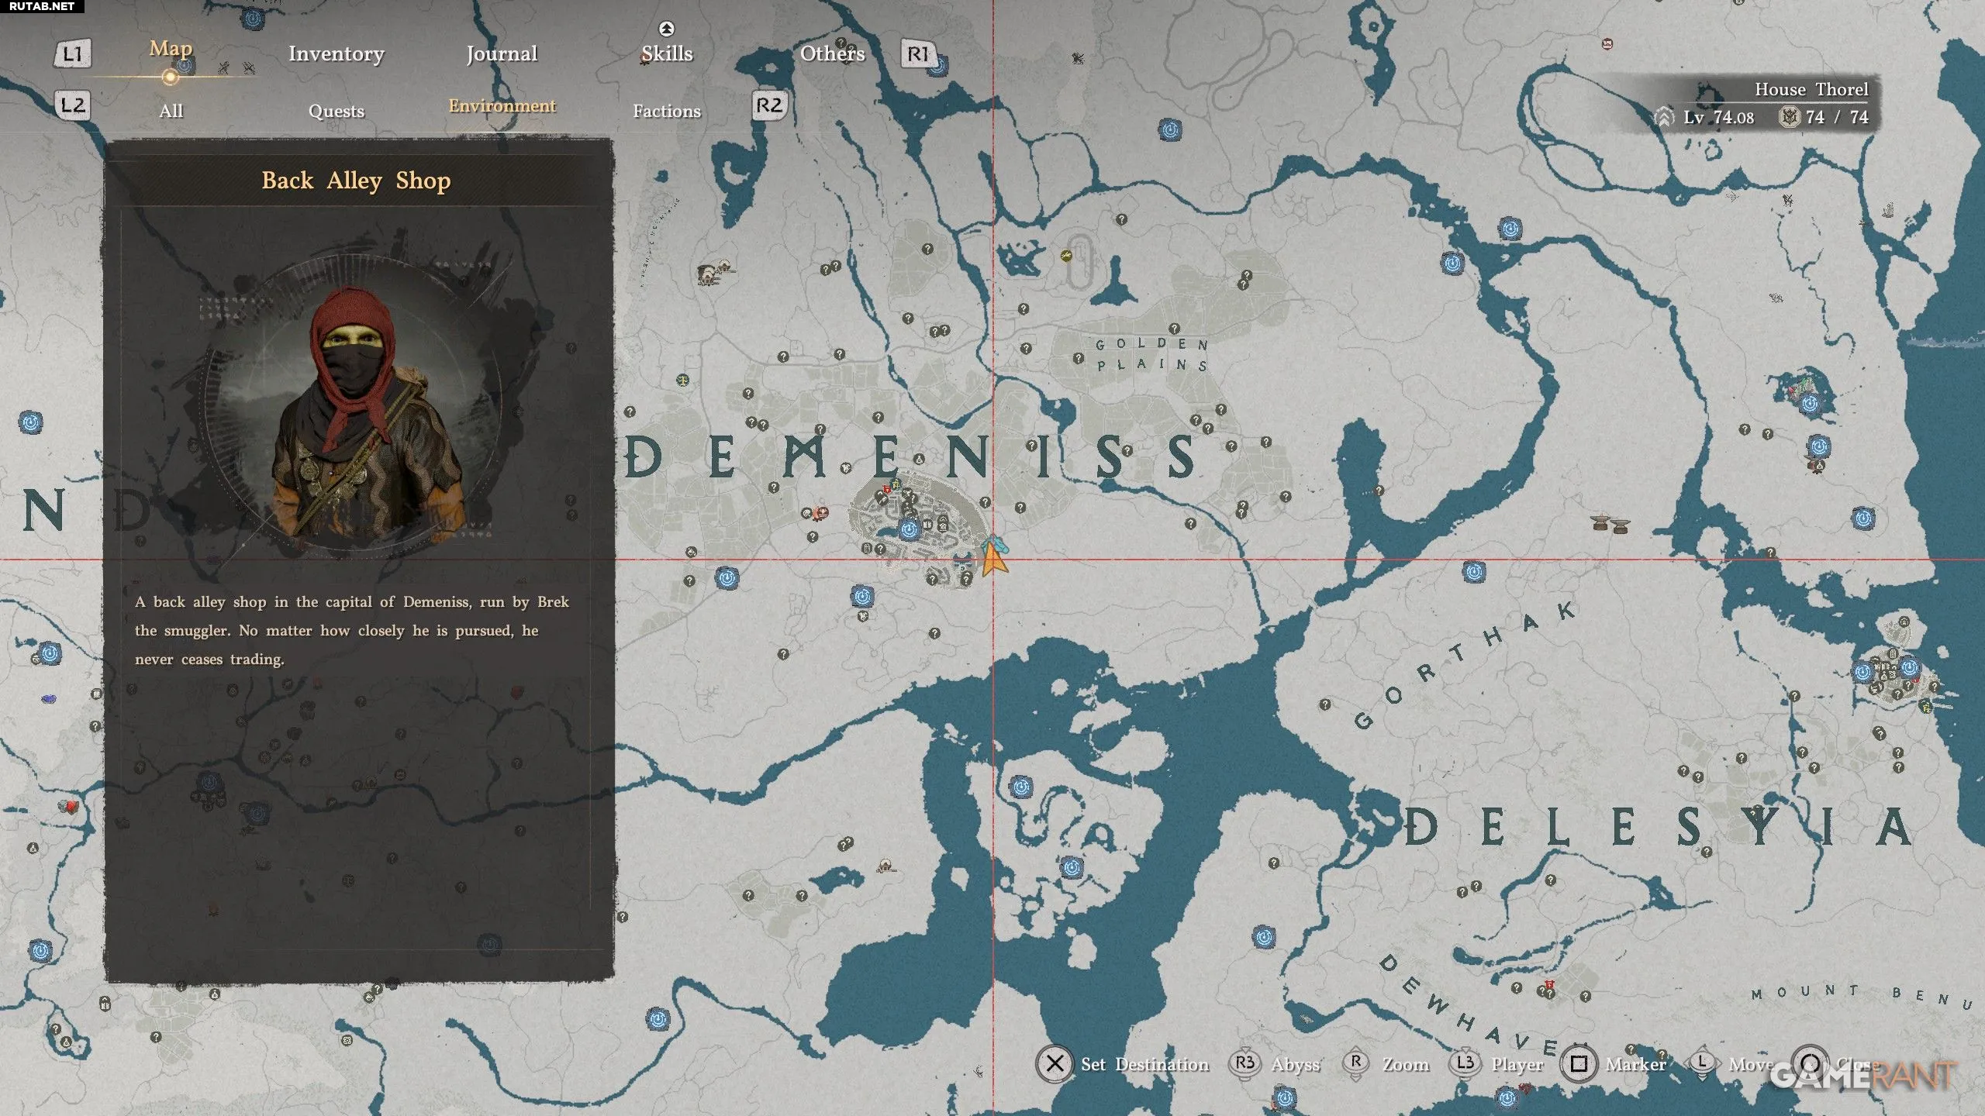The image size is (1985, 1116).
Task: Click the R3 Abyss button icon
Action: (1245, 1063)
